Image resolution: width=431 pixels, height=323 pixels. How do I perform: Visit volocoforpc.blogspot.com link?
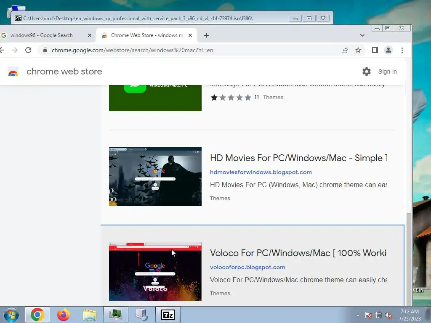coord(247,267)
